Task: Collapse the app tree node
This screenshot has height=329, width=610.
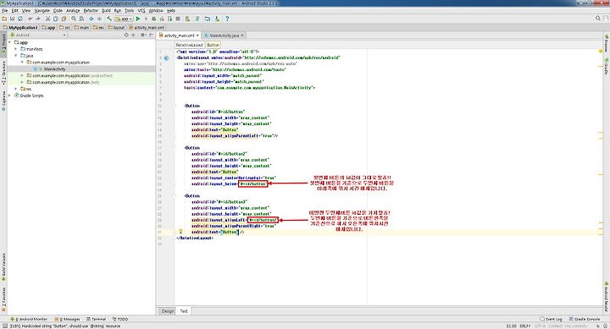Action: (x=9, y=42)
